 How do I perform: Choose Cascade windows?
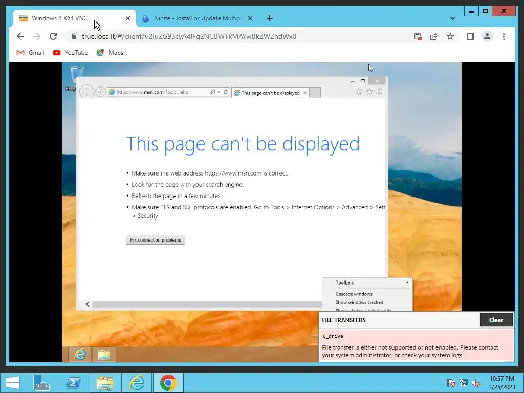367,294
